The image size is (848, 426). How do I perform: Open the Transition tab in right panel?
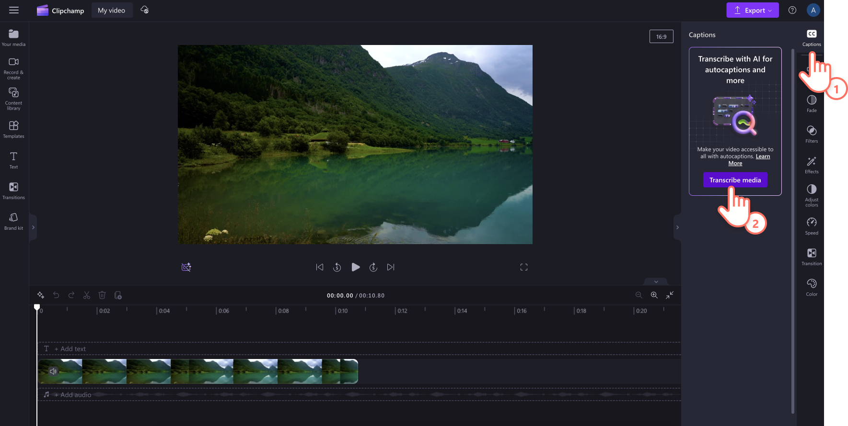click(x=812, y=257)
